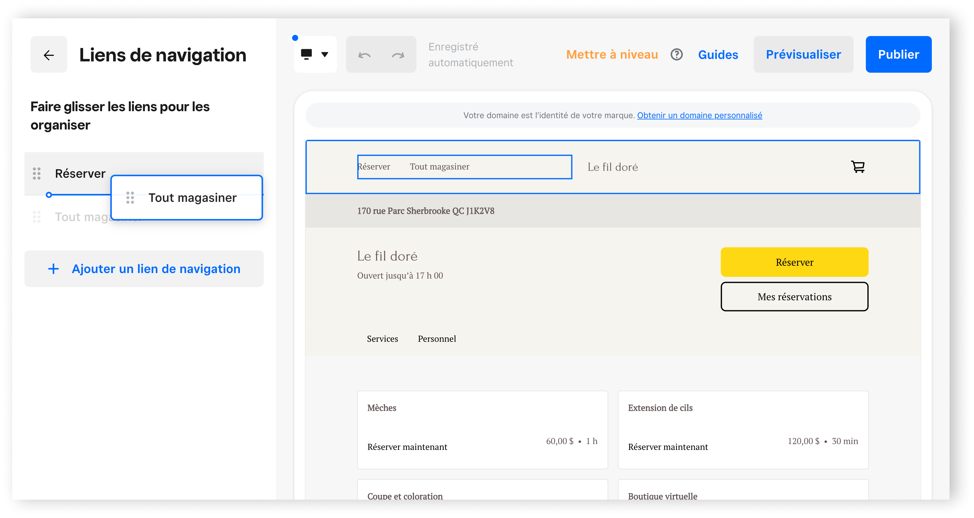Select the Tout magasiner tab in preview
This screenshot has height=518, width=974.
(439, 166)
